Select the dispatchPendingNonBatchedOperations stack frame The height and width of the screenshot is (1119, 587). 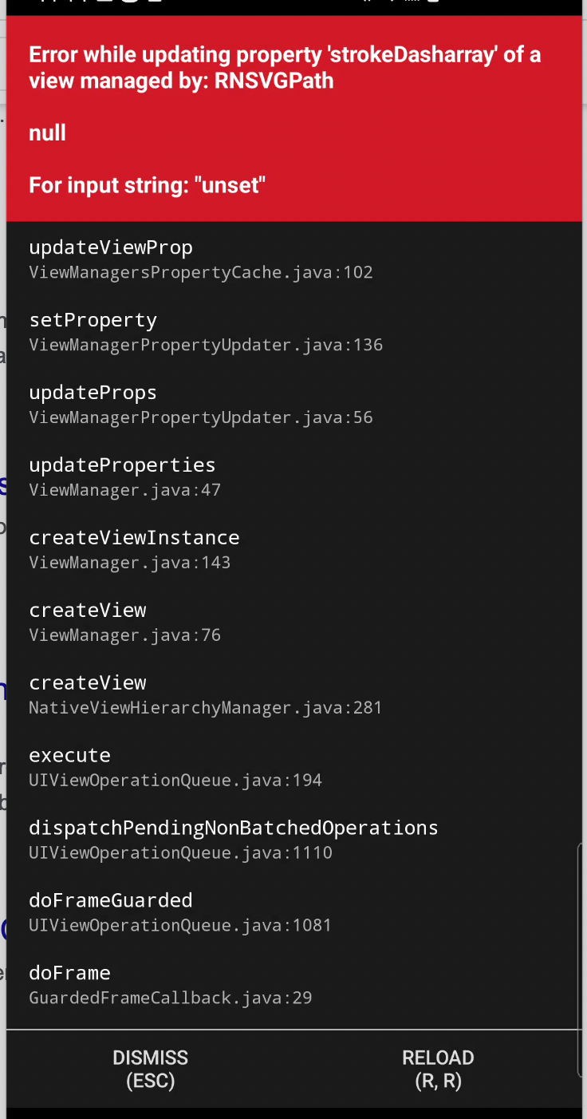tap(234, 838)
